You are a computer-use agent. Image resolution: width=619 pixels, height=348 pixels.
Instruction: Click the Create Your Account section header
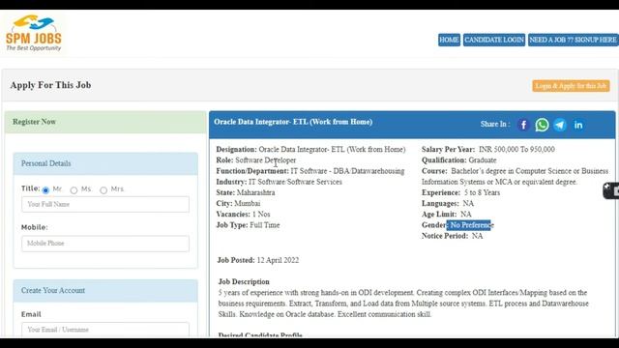pos(105,291)
